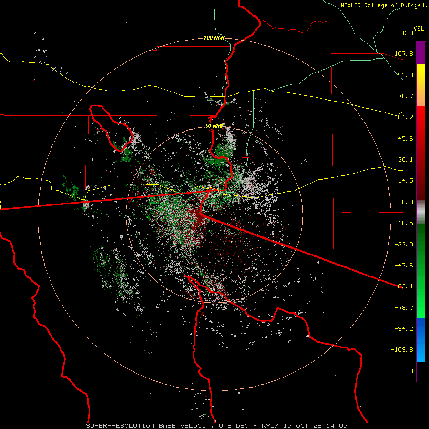Click the purple segment of velocity color bar
The width and height of the screenshot is (429, 429).
tap(421, 53)
